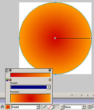
Task: Select the red color stop below ramp
Action: (x=10, y=80)
